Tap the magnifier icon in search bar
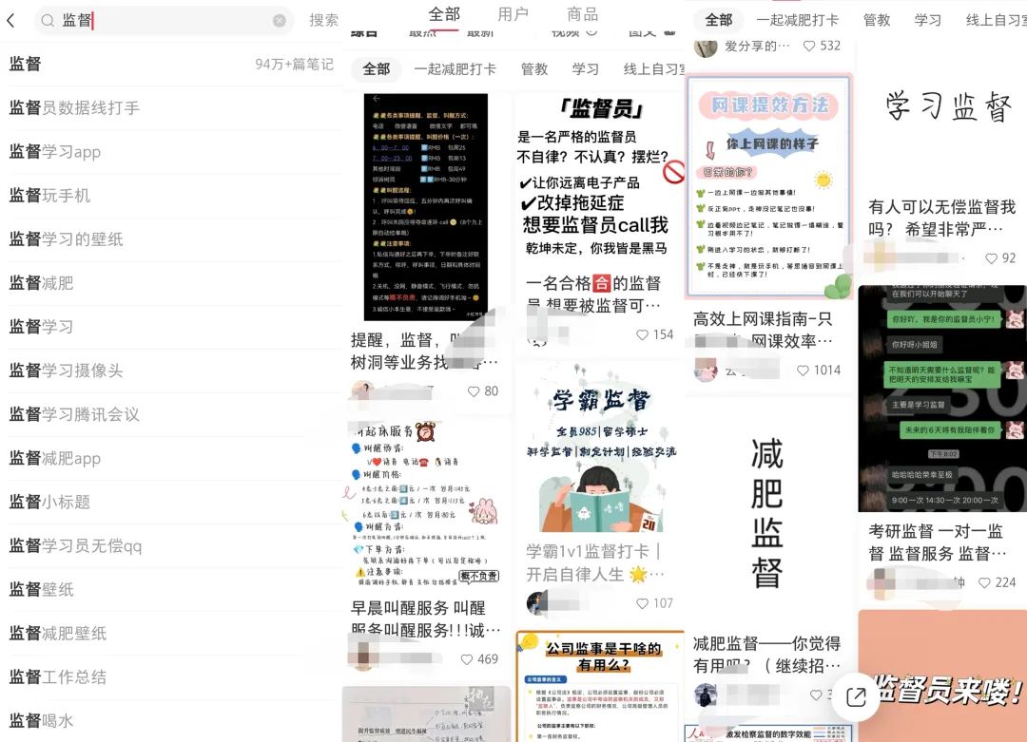 tap(48, 20)
